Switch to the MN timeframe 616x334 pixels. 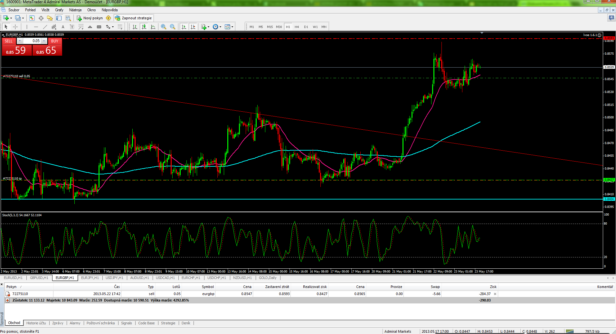click(324, 27)
